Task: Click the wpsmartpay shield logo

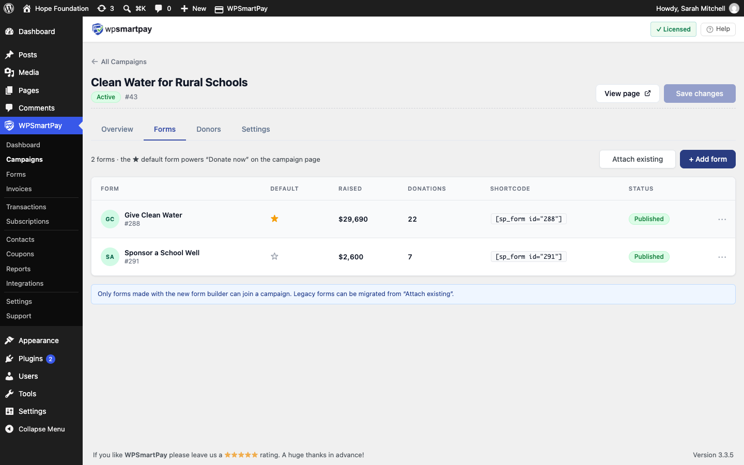Action: click(x=97, y=29)
